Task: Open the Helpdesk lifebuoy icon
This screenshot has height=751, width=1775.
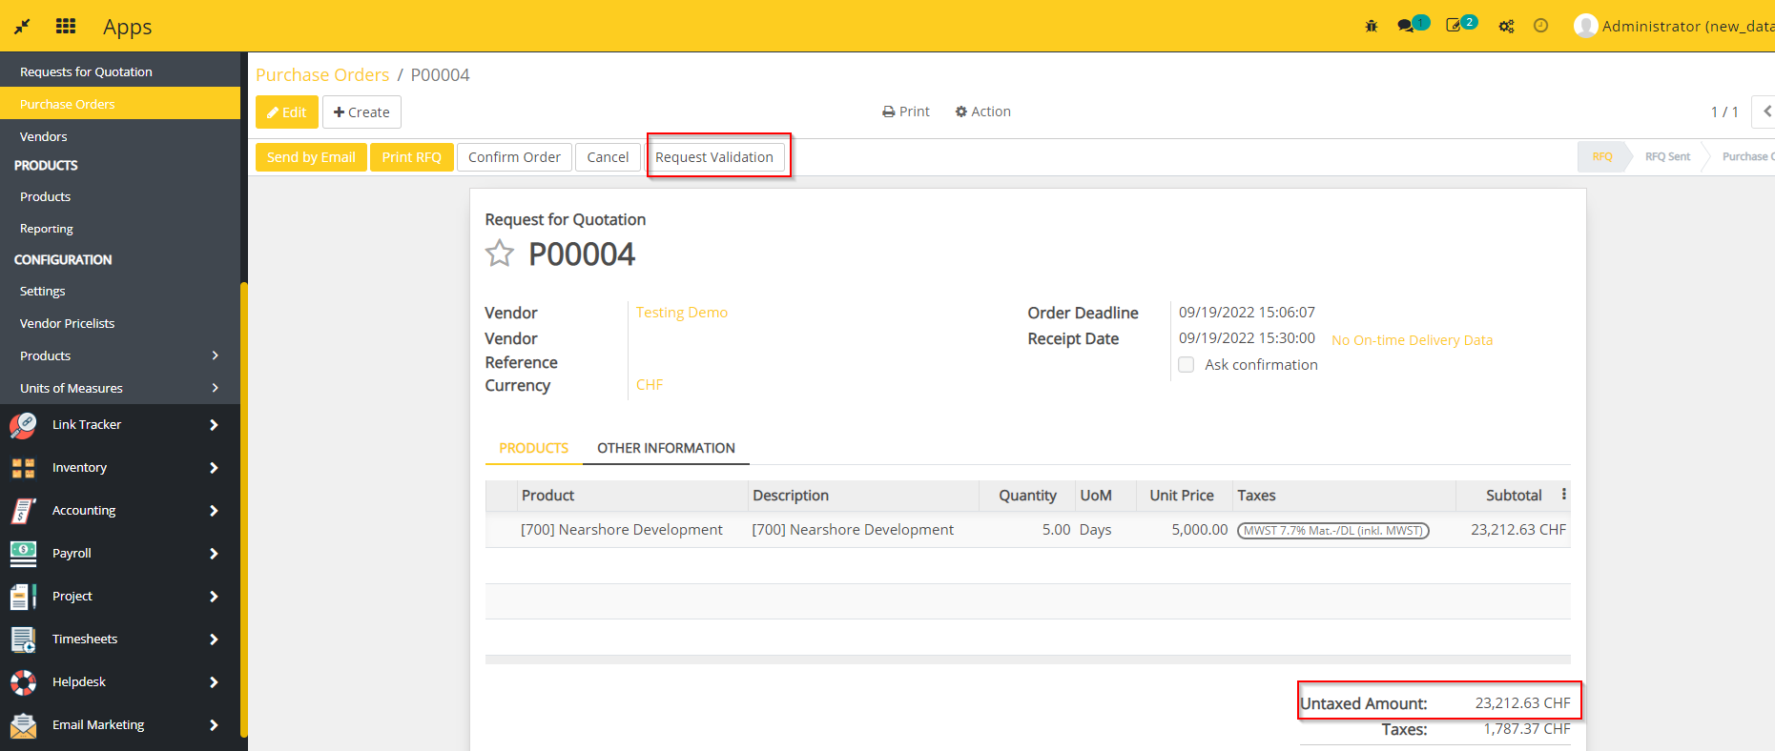Action: point(23,682)
